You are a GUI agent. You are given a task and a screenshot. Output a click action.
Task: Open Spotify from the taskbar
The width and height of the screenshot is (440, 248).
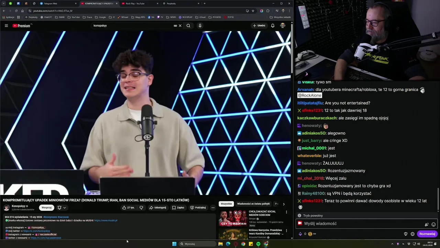258,244
